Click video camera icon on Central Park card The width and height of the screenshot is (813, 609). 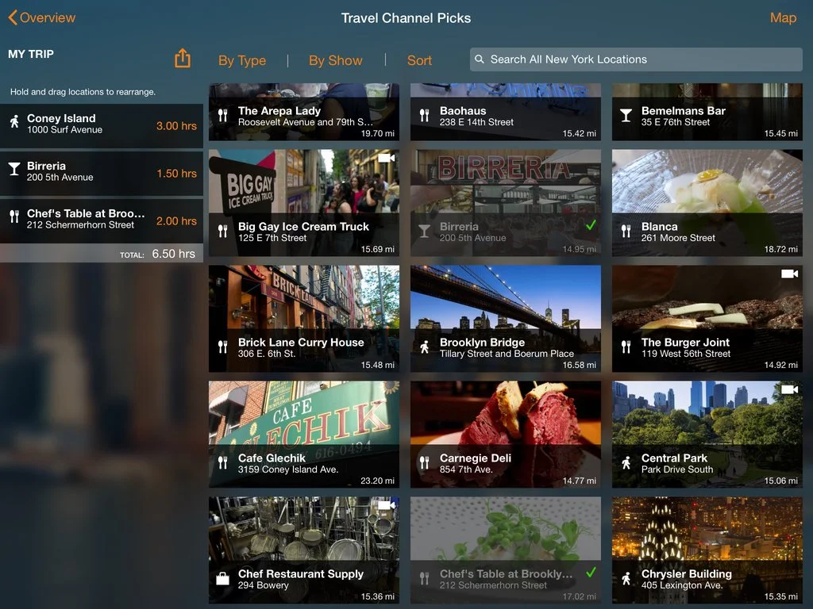pyautogui.click(x=790, y=389)
